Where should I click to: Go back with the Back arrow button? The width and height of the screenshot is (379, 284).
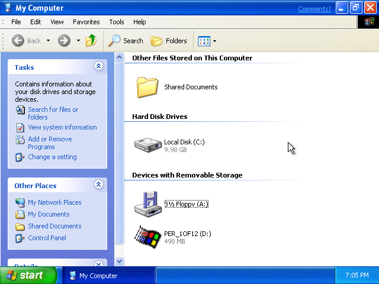(18, 41)
